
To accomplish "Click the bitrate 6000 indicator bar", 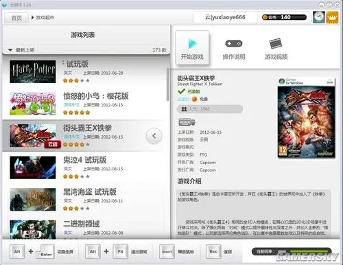I will pos(292,251).
